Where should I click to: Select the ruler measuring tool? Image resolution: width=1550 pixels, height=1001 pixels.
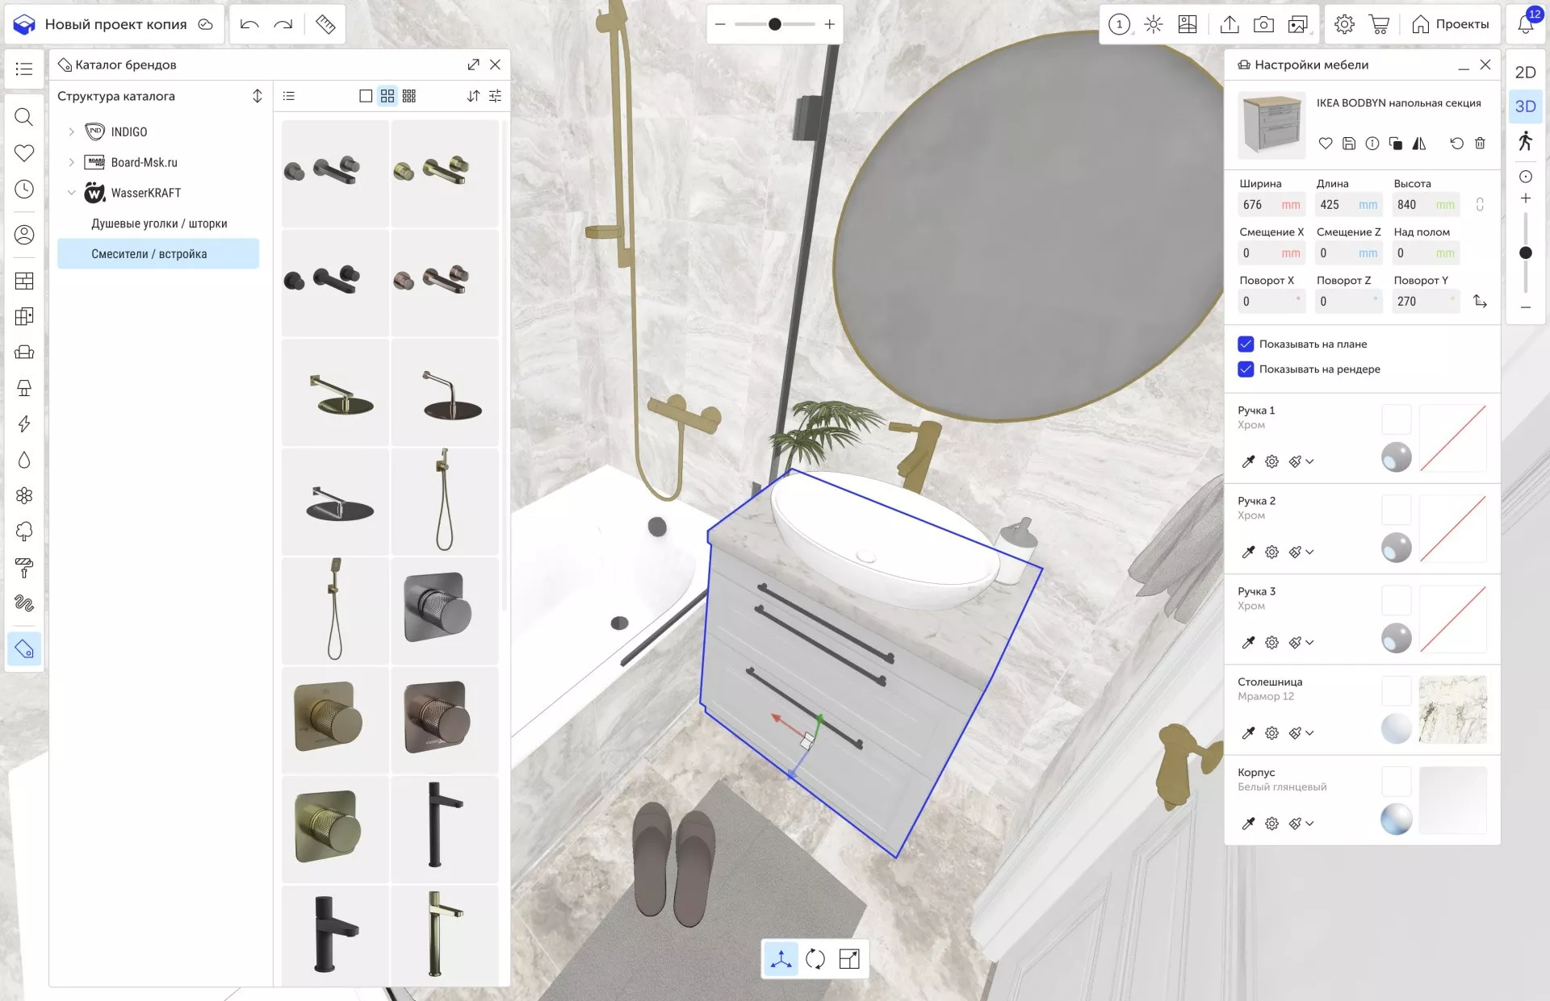[325, 24]
